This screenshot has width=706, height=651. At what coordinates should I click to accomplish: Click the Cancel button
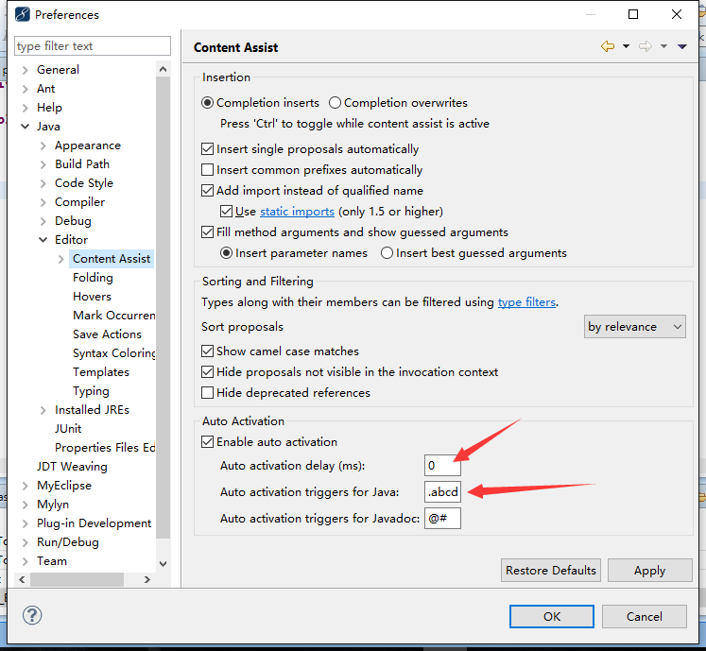click(x=645, y=616)
